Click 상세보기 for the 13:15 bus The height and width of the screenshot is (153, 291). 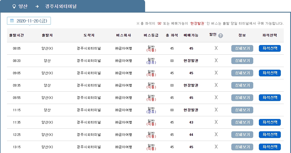[x=242, y=147]
